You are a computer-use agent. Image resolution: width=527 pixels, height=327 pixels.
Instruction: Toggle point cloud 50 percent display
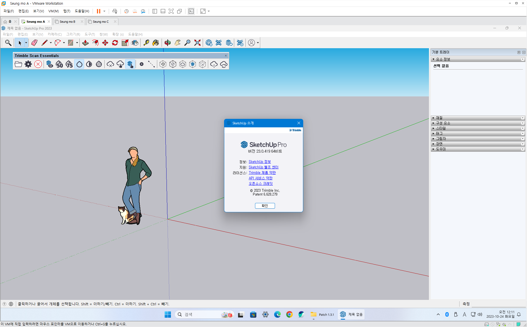point(59,64)
